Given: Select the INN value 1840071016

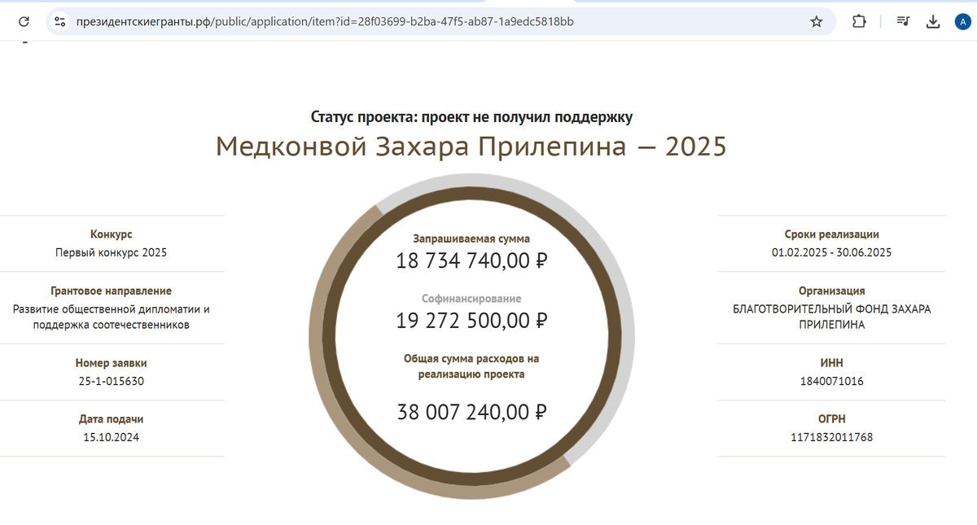Looking at the screenshot, I should click(831, 381).
